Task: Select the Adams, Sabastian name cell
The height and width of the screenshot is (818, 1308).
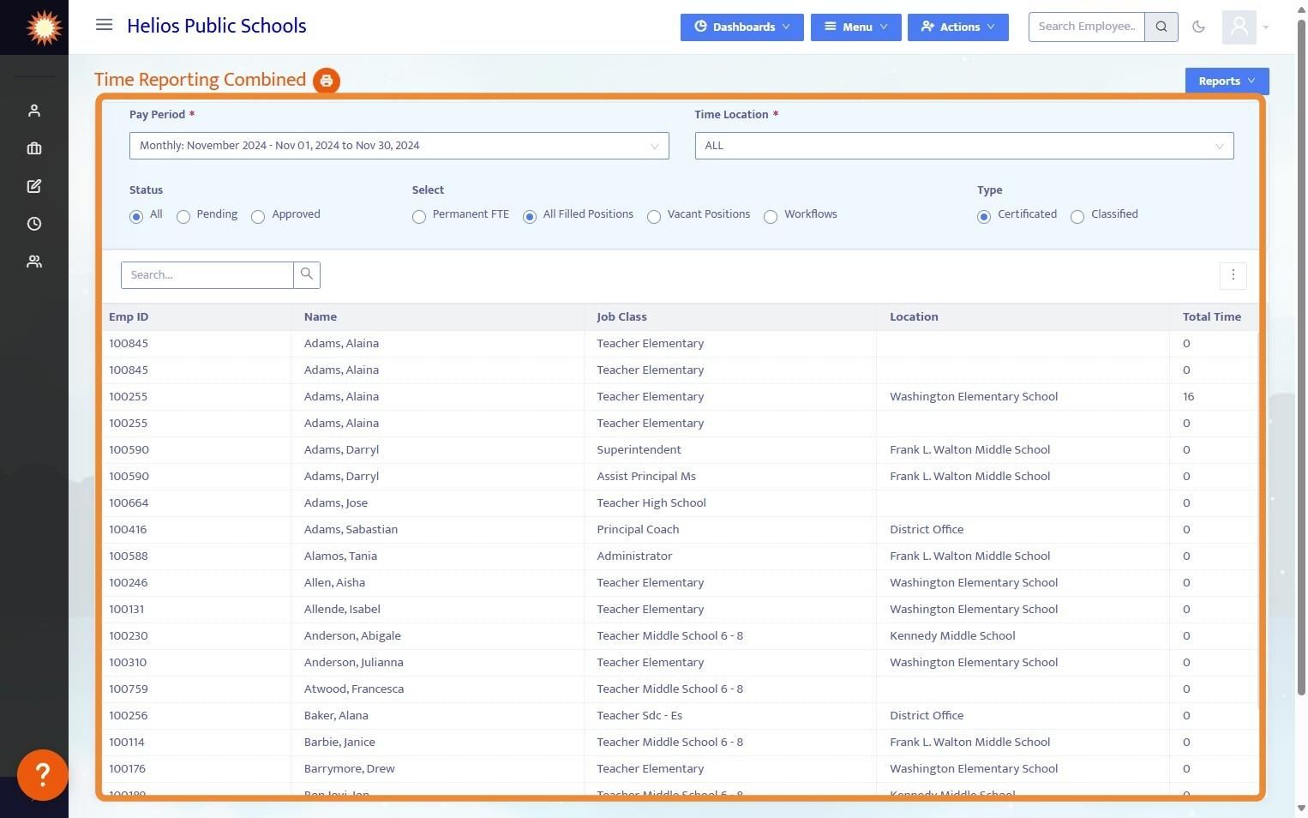Action: point(351,530)
